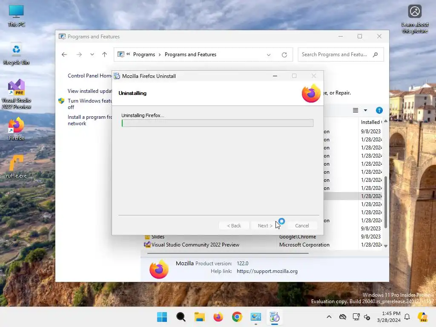Open Firefox from the taskbar
Screen dimensions: 436x327
[x=218, y=317]
